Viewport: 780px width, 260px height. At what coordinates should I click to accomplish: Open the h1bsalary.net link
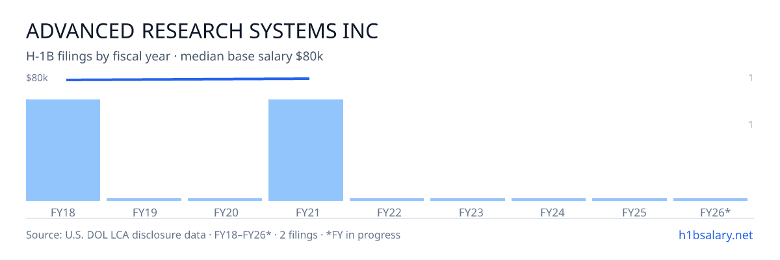[x=715, y=235]
